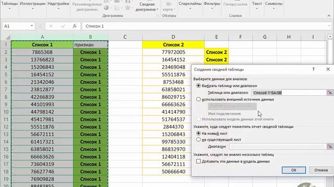Collapse dialog via Таблица или диапазон range picker icon
This screenshot has height=187, width=334.
[329, 92]
